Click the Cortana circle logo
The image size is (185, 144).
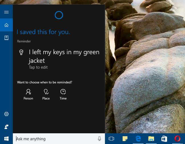(x=59, y=15)
